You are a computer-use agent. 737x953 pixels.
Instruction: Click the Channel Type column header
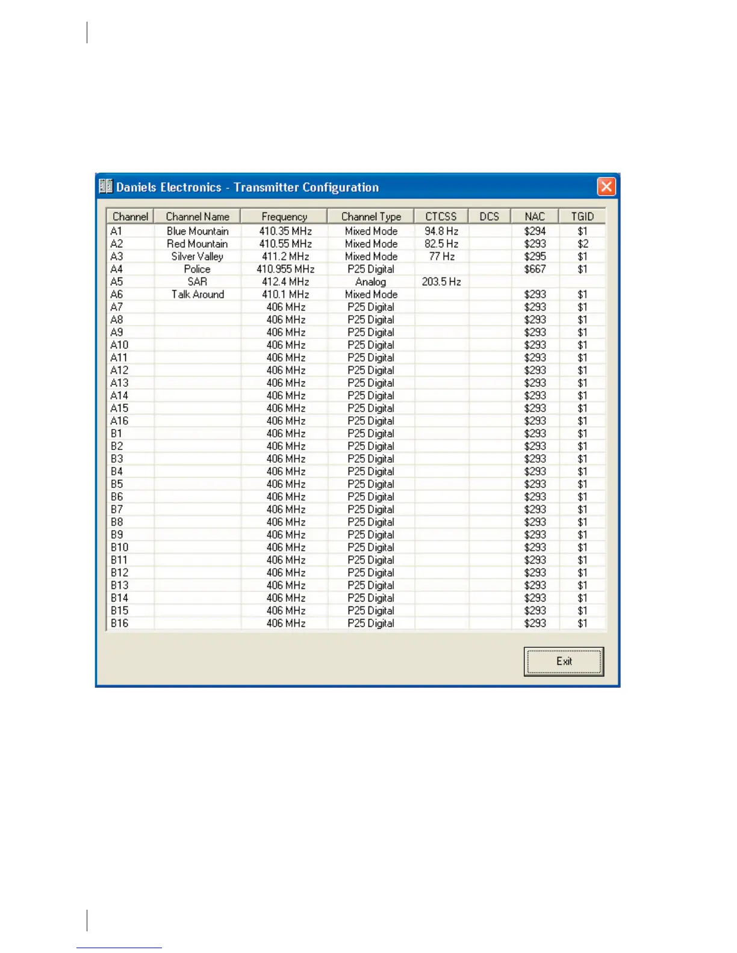[371, 217]
